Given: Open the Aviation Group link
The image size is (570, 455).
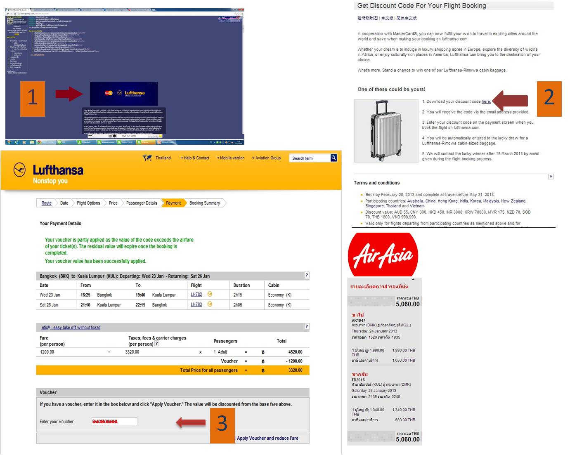Looking at the screenshot, I should click(267, 158).
